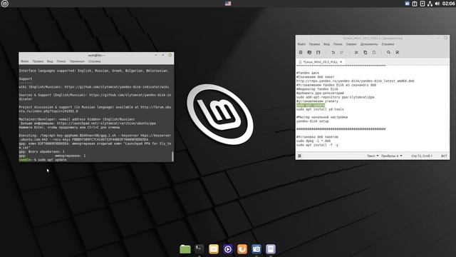
Task: Open the Правка menu in the terminal window
Action: point(38,61)
